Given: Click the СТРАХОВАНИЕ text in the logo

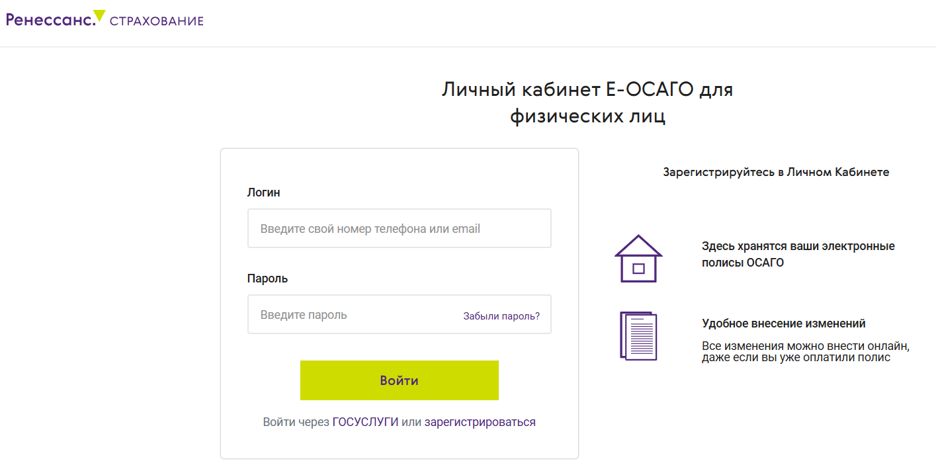Looking at the screenshot, I should tap(157, 21).
